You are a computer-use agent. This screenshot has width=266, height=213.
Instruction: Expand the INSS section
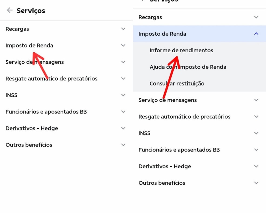click(x=123, y=95)
